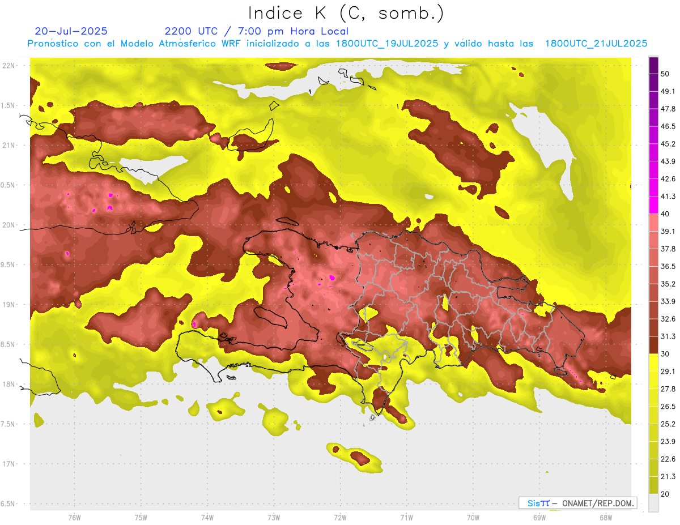Click the "74W" longitude label

[x=207, y=517]
